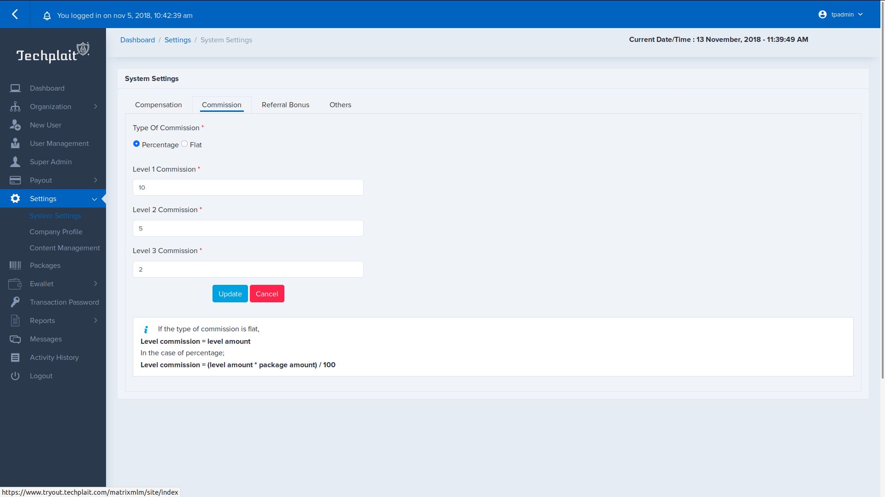Click the Activity History list icon
The height and width of the screenshot is (497, 885).
coord(15,358)
